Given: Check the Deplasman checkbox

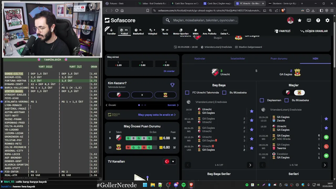Looking at the screenshot, I should [x=262, y=100].
